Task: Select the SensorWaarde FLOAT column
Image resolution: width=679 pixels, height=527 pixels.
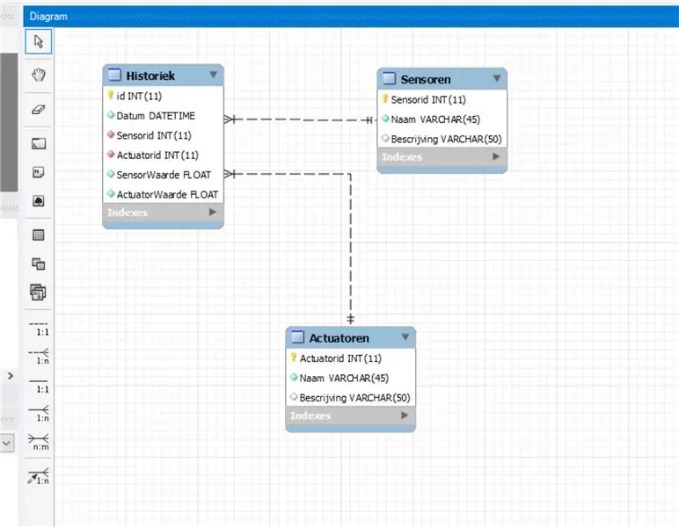Action: click(x=164, y=175)
